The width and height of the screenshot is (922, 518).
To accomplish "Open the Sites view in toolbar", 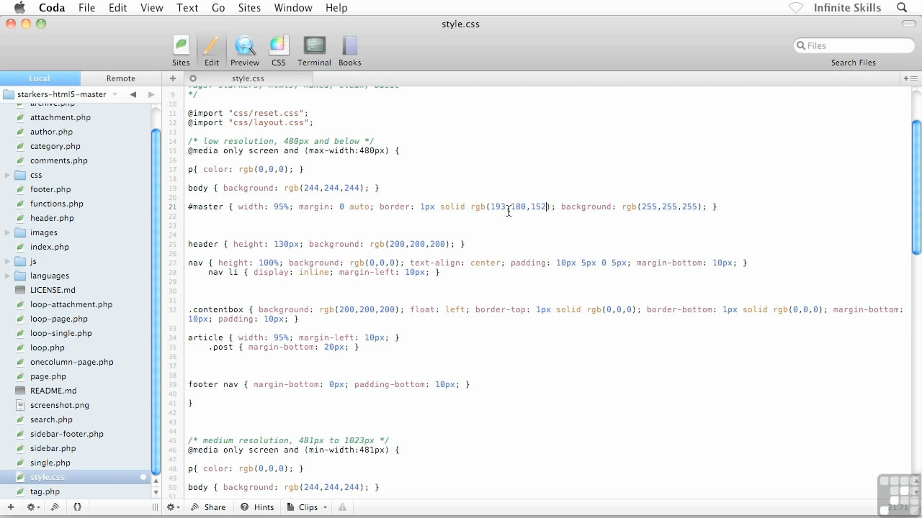I will [181, 51].
